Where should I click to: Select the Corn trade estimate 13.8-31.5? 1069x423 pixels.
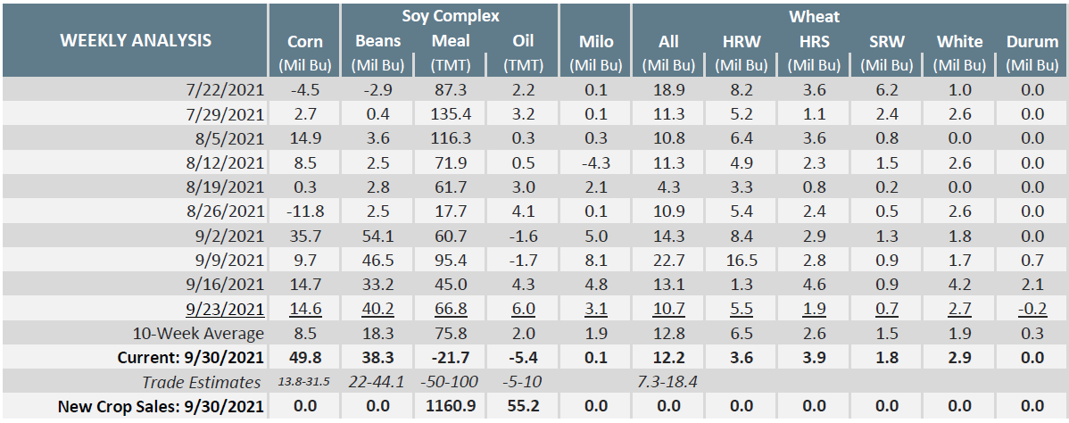305,382
